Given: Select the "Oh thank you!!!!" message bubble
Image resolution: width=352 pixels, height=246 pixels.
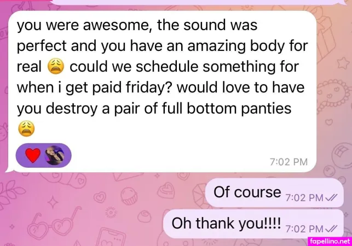Looking at the screenshot, I should click(253, 224).
